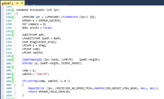The height and width of the screenshot is (99, 164).
Task: Click the VIEWBASE return type
Action: point(22,10)
